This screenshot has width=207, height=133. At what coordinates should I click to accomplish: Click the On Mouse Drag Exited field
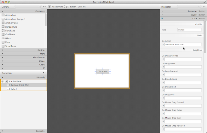tap(183, 114)
